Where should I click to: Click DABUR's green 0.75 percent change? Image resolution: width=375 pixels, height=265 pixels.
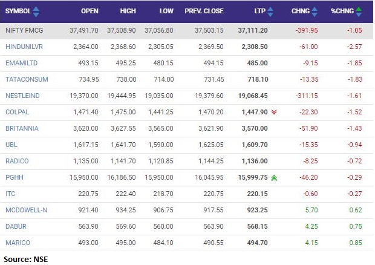[356, 226]
